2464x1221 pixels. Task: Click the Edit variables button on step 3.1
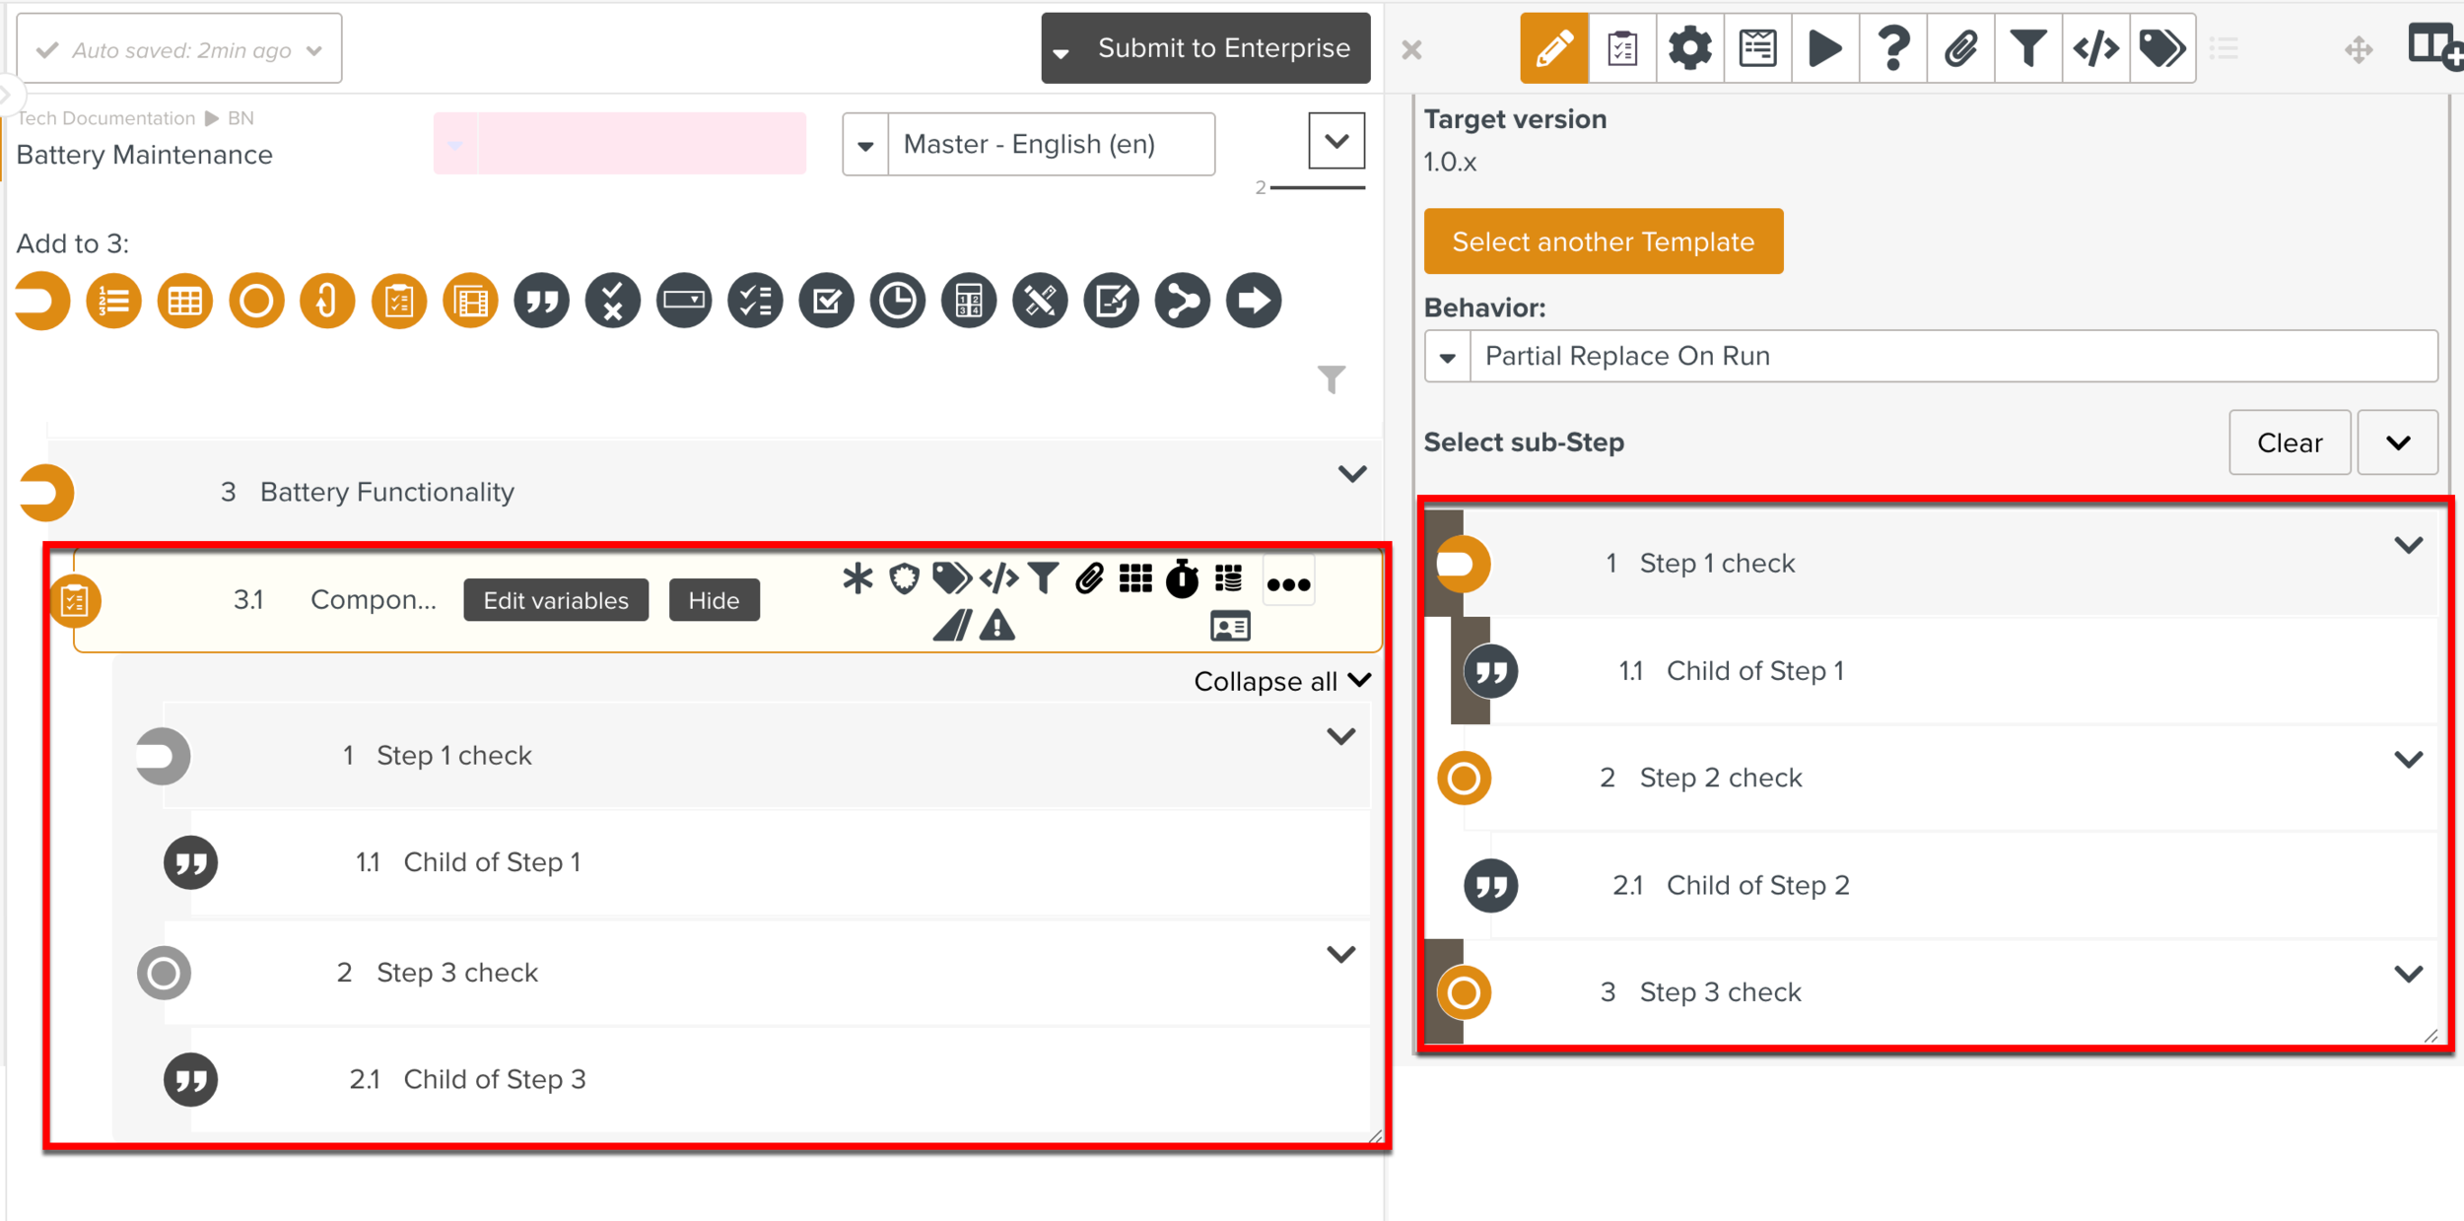click(x=555, y=599)
